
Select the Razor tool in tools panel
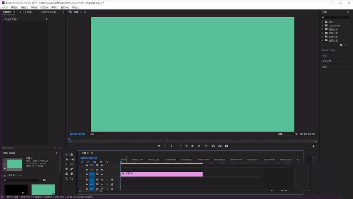click(72, 155)
